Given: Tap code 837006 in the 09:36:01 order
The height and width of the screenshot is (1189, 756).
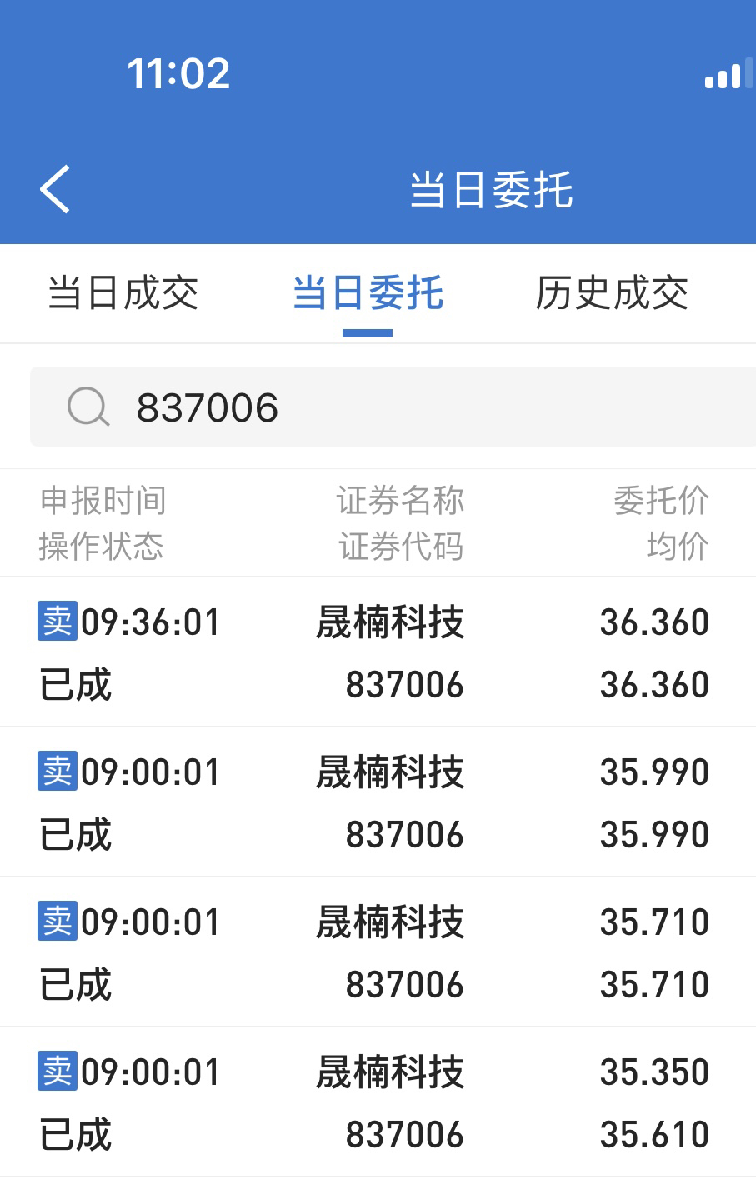Looking at the screenshot, I should tap(404, 685).
